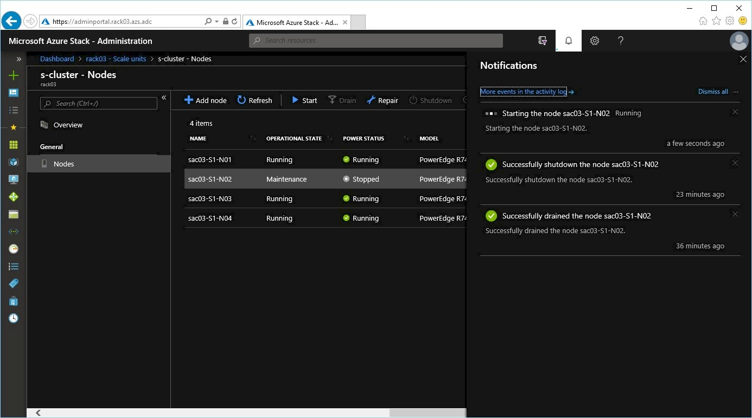Viewport: 752px width, 418px height.
Task: Open the green diamond arrows icon in sidebar
Action: point(14,197)
